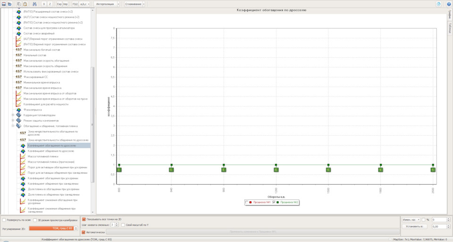Click the 457 icon for Фиксированный СС
Image resolution: width=453 pixels, height=242 pixels.
(x=19, y=77)
